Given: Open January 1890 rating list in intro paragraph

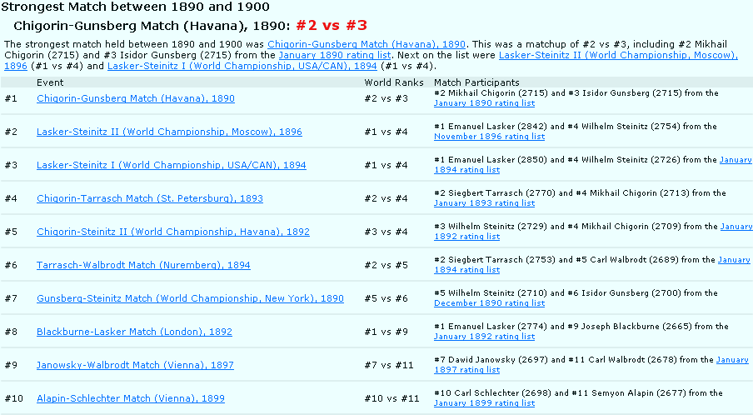Looking at the screenshot, I should [x=334, y=55].
